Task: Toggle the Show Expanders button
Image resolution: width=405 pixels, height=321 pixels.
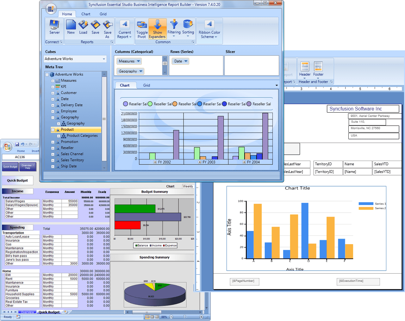Action: click(158, 29)
